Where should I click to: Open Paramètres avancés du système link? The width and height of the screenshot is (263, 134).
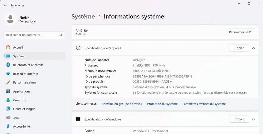point(204,104)
